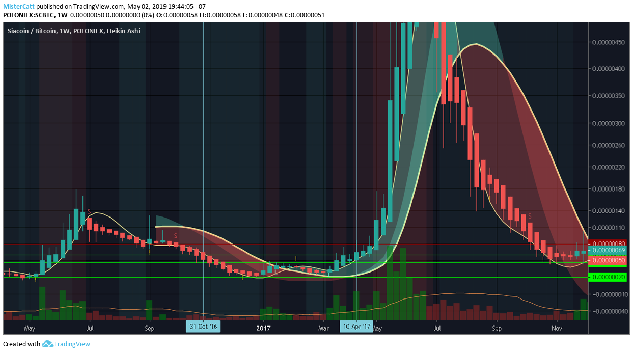Click the 0.00000069 current price label
633x353 pixels.
coord(608,251)
